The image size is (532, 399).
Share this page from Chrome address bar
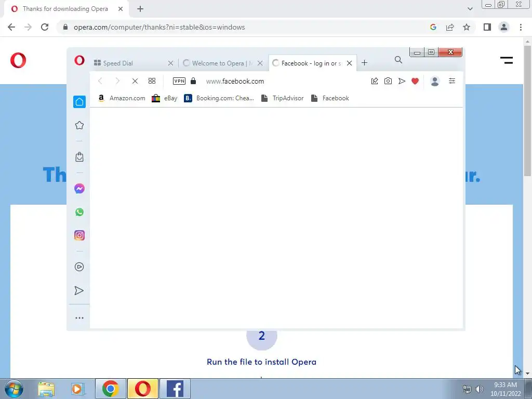(x=450, y=27)
